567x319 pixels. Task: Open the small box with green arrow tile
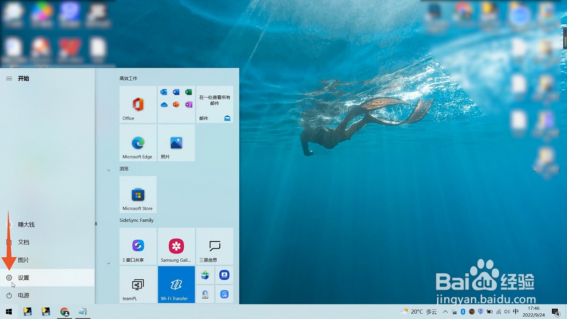[205, 275]
